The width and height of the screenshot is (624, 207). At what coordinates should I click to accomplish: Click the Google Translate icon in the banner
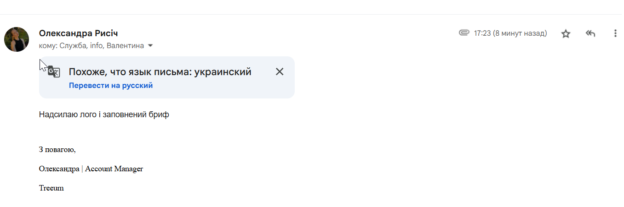54,72
